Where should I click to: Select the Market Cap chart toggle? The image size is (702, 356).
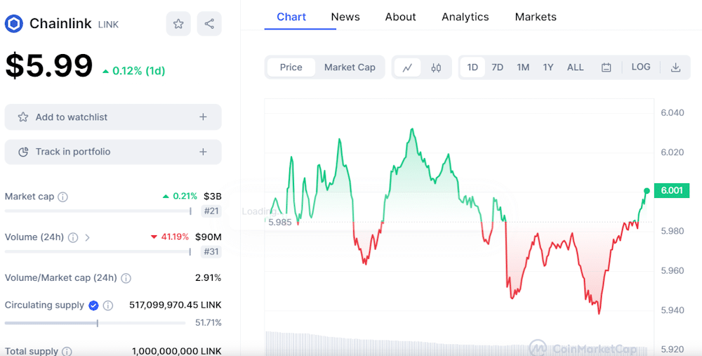350,67
